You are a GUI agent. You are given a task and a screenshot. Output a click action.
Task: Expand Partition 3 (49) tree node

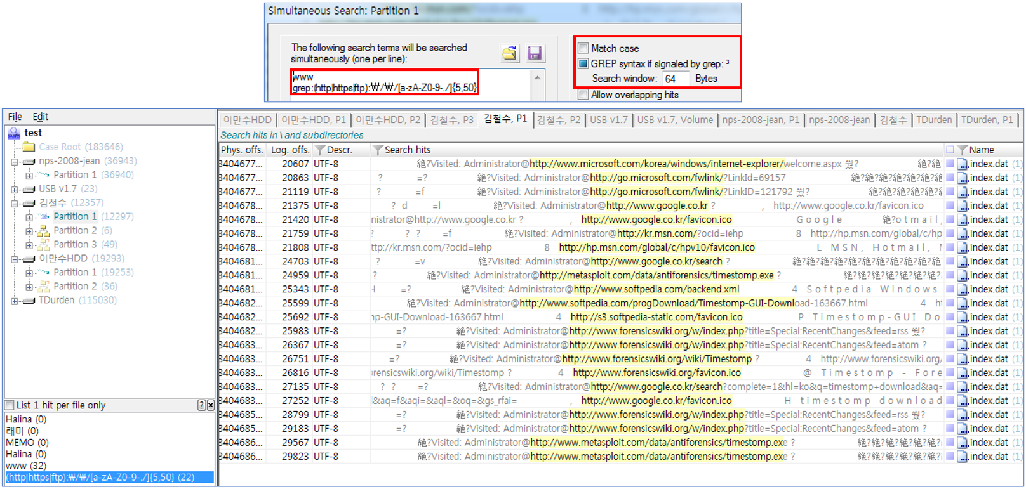[x=29, y=245]
